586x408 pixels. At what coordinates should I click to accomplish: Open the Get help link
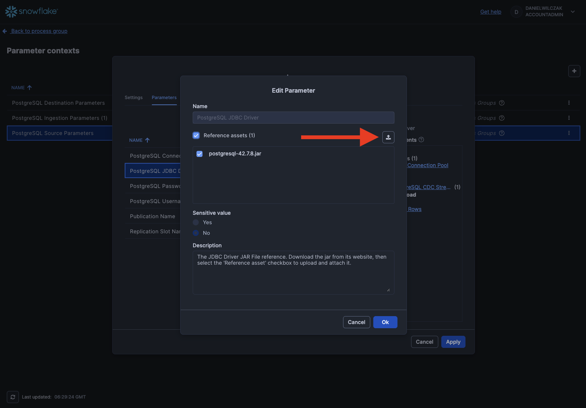point(490,12)
